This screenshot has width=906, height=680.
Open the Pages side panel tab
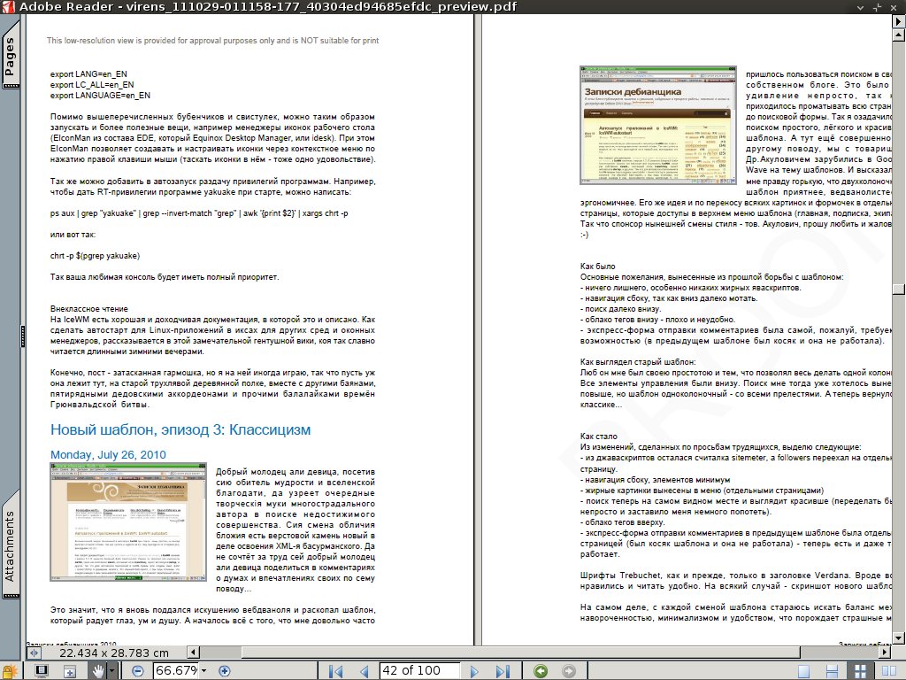[x=11, y=57]
